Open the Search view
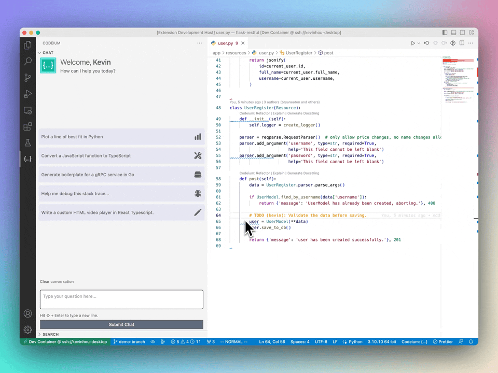498x373 pixels. pyautogui.click(x=28, y=61)
